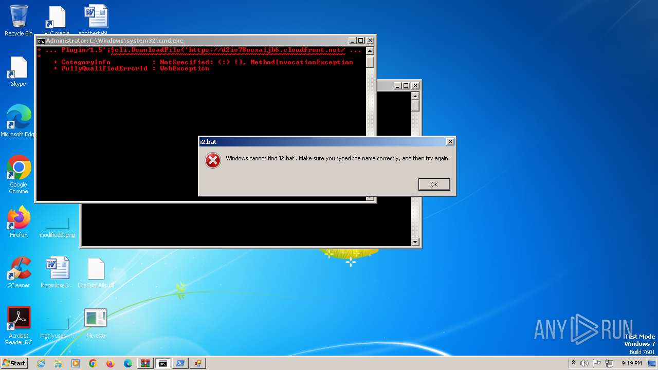Open Windows Explorer from taskbar

point(58,363)
